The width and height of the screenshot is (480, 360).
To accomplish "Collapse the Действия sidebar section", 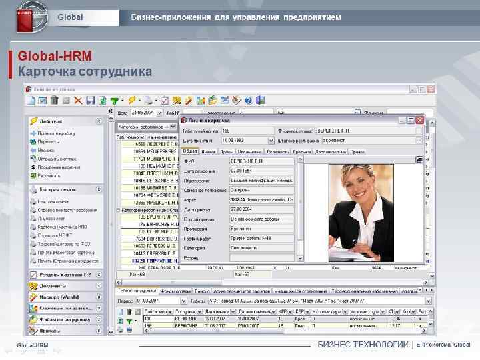I will (99, 121).
